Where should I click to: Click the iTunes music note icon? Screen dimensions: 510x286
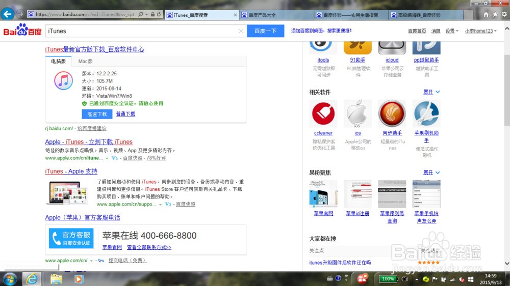(x=64, y=80)
